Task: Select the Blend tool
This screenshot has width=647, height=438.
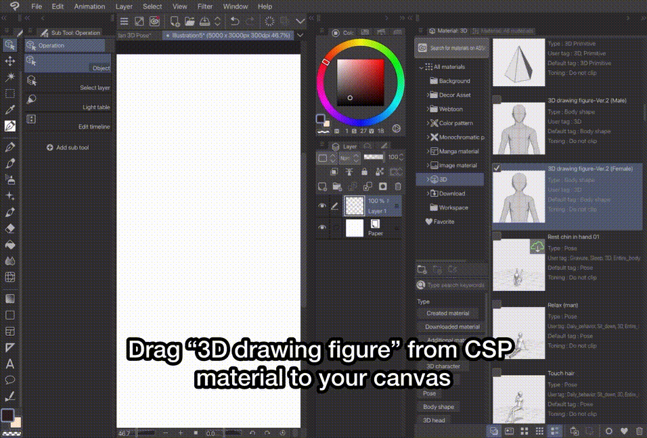Action: coord(9,261)
